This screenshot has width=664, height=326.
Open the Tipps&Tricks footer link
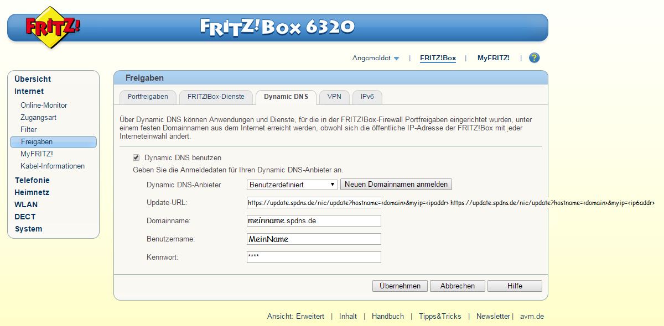pos(440,317)
